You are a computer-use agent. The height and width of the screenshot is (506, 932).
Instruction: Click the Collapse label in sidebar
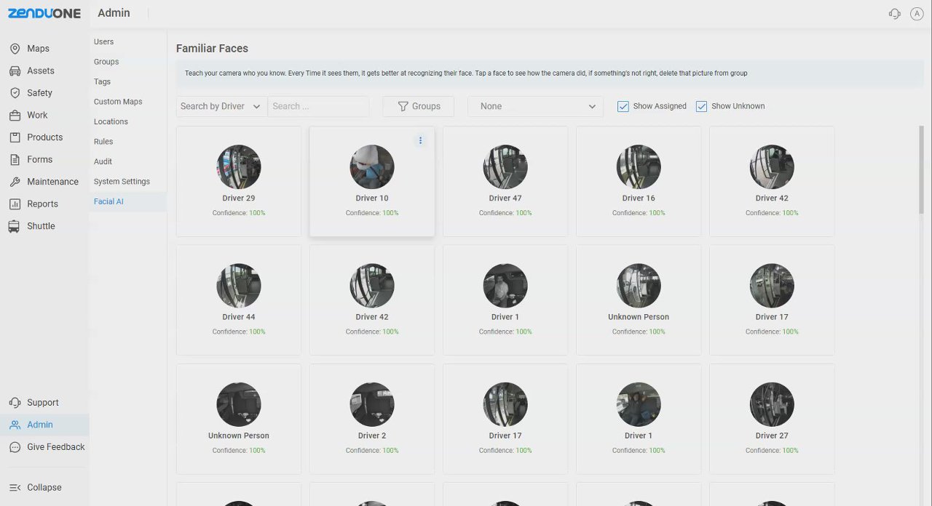[44, 488]
